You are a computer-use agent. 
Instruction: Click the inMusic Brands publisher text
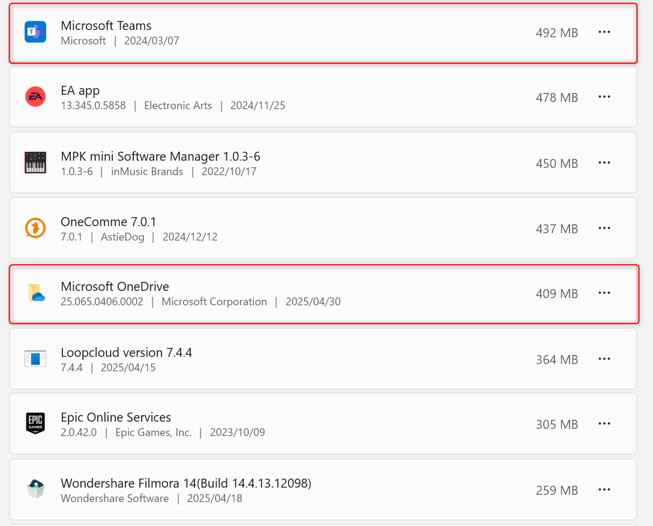147,172
